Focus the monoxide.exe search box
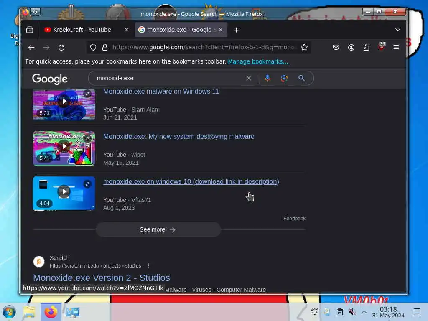Image resolution: width=428 pixels, height=321 pixels. pos(169,78)
